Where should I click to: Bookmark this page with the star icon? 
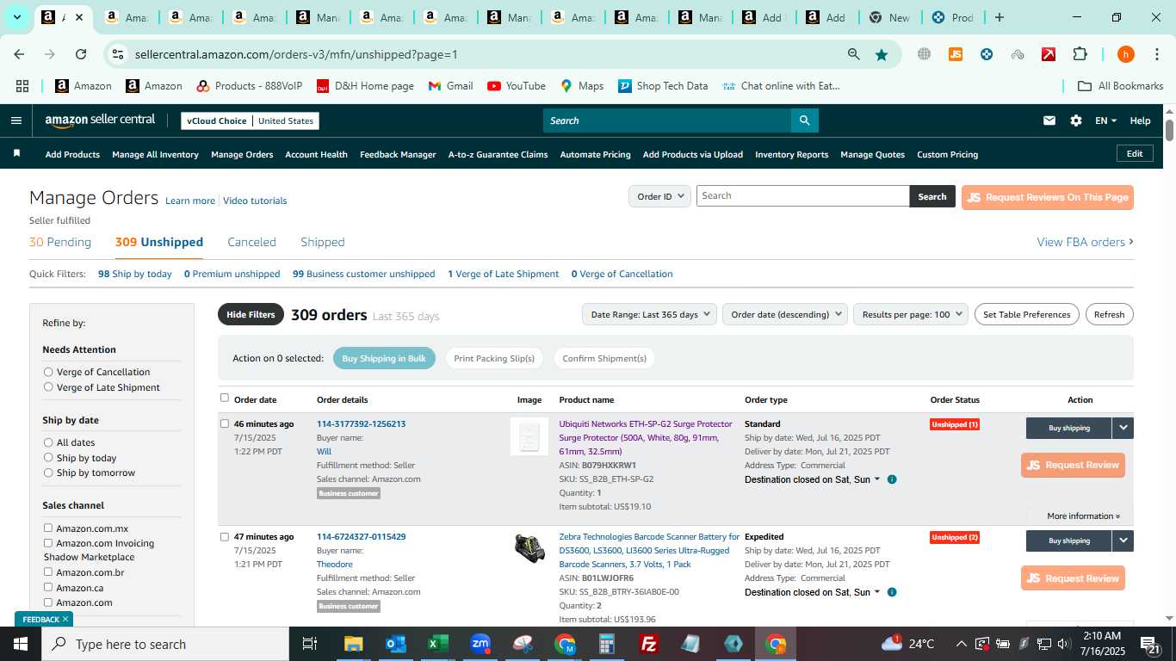(882, 54)
